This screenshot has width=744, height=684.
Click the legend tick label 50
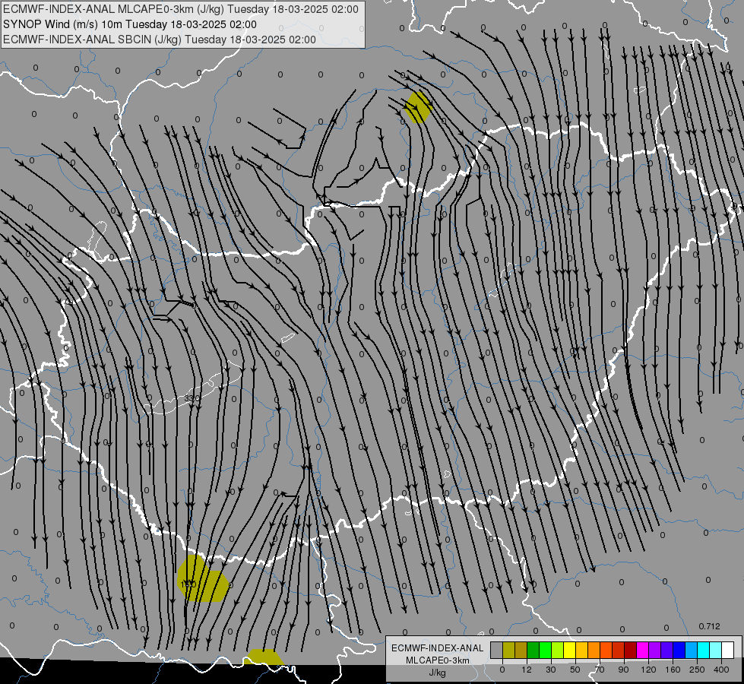pos(575,670)
